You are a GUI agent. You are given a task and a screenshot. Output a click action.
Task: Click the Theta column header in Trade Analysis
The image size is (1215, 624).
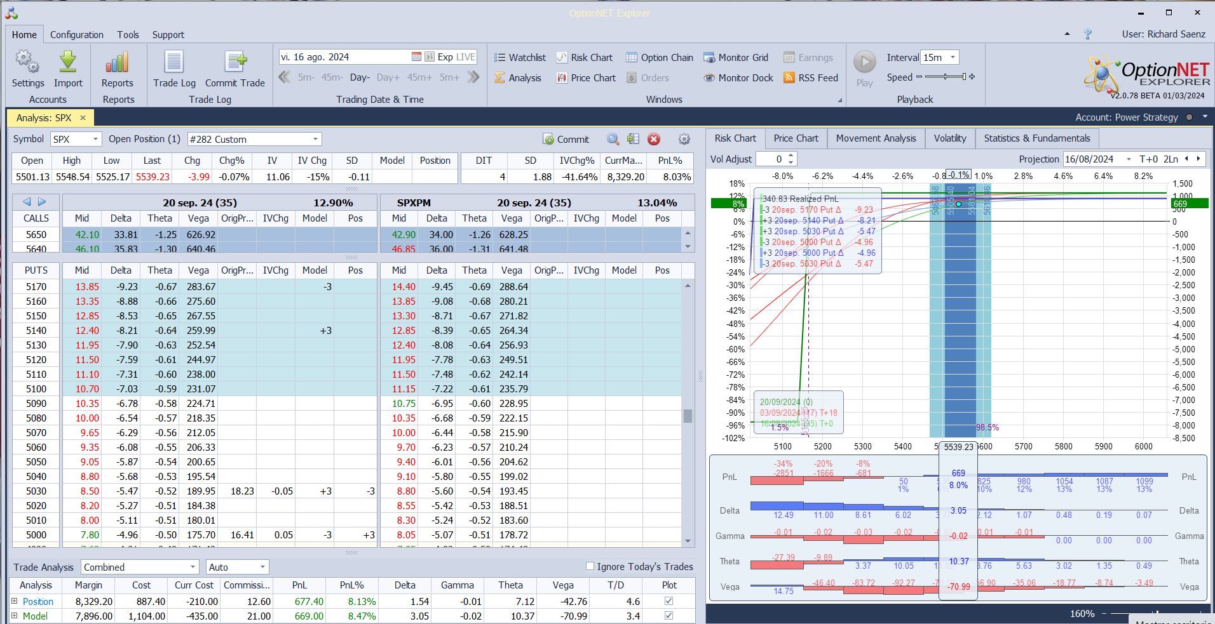pyautogui.click(x=510, y=585)
